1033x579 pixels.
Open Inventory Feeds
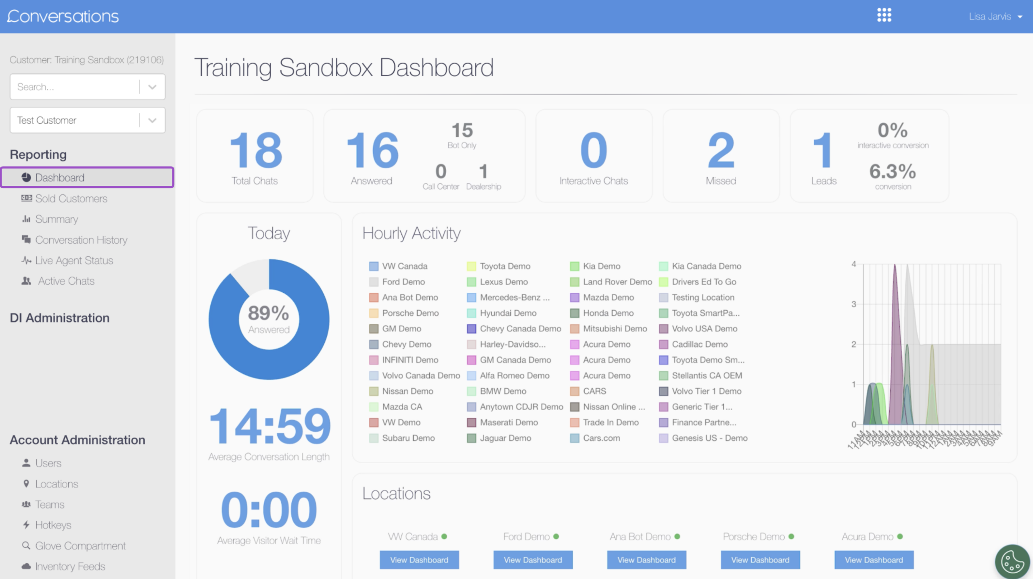click(x=70, y=566)
